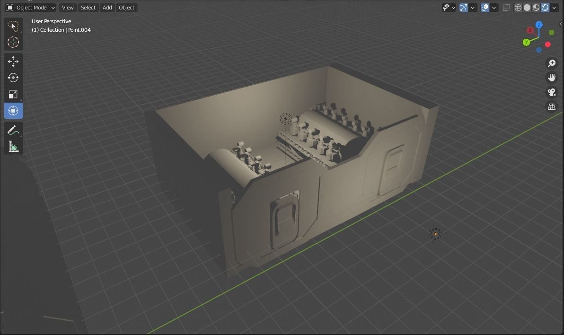Click the unlabeled negative green axis dot
Viewport: 564px width, 335px height.
(x=551, y=32)
